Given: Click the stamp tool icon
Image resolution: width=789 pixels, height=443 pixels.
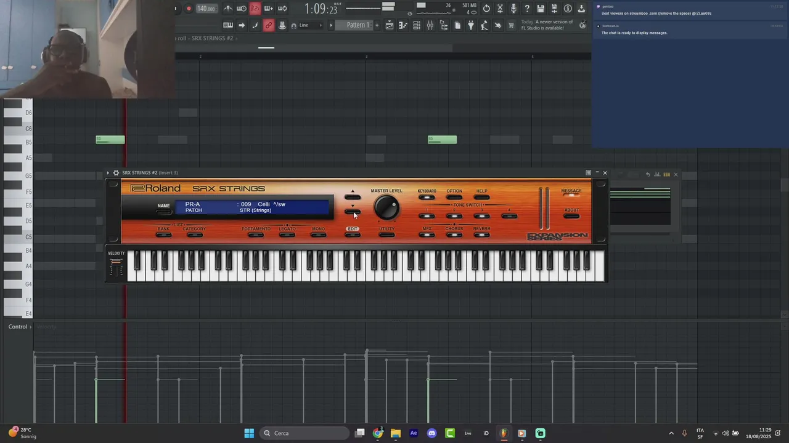Looking at the screenshot, I should tap(282, 25).
